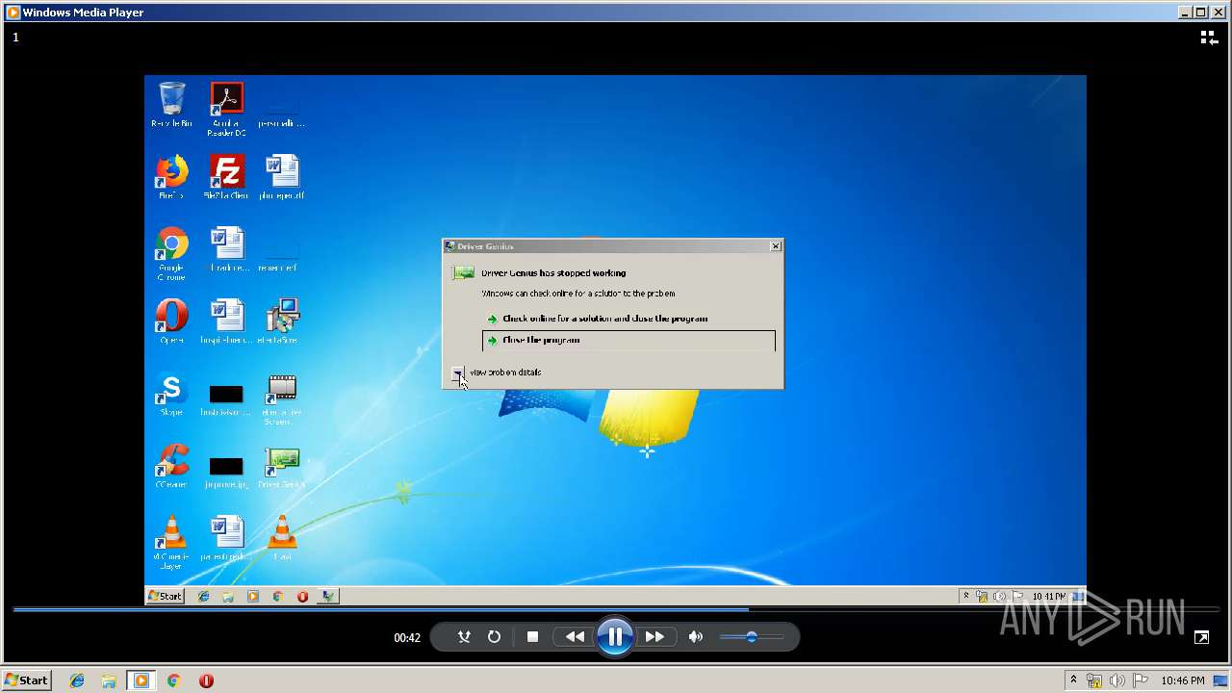The height and width of the screenshot is (693, 1232).
Task: Open Opera from the host taskbar
Action: point(206,680)
